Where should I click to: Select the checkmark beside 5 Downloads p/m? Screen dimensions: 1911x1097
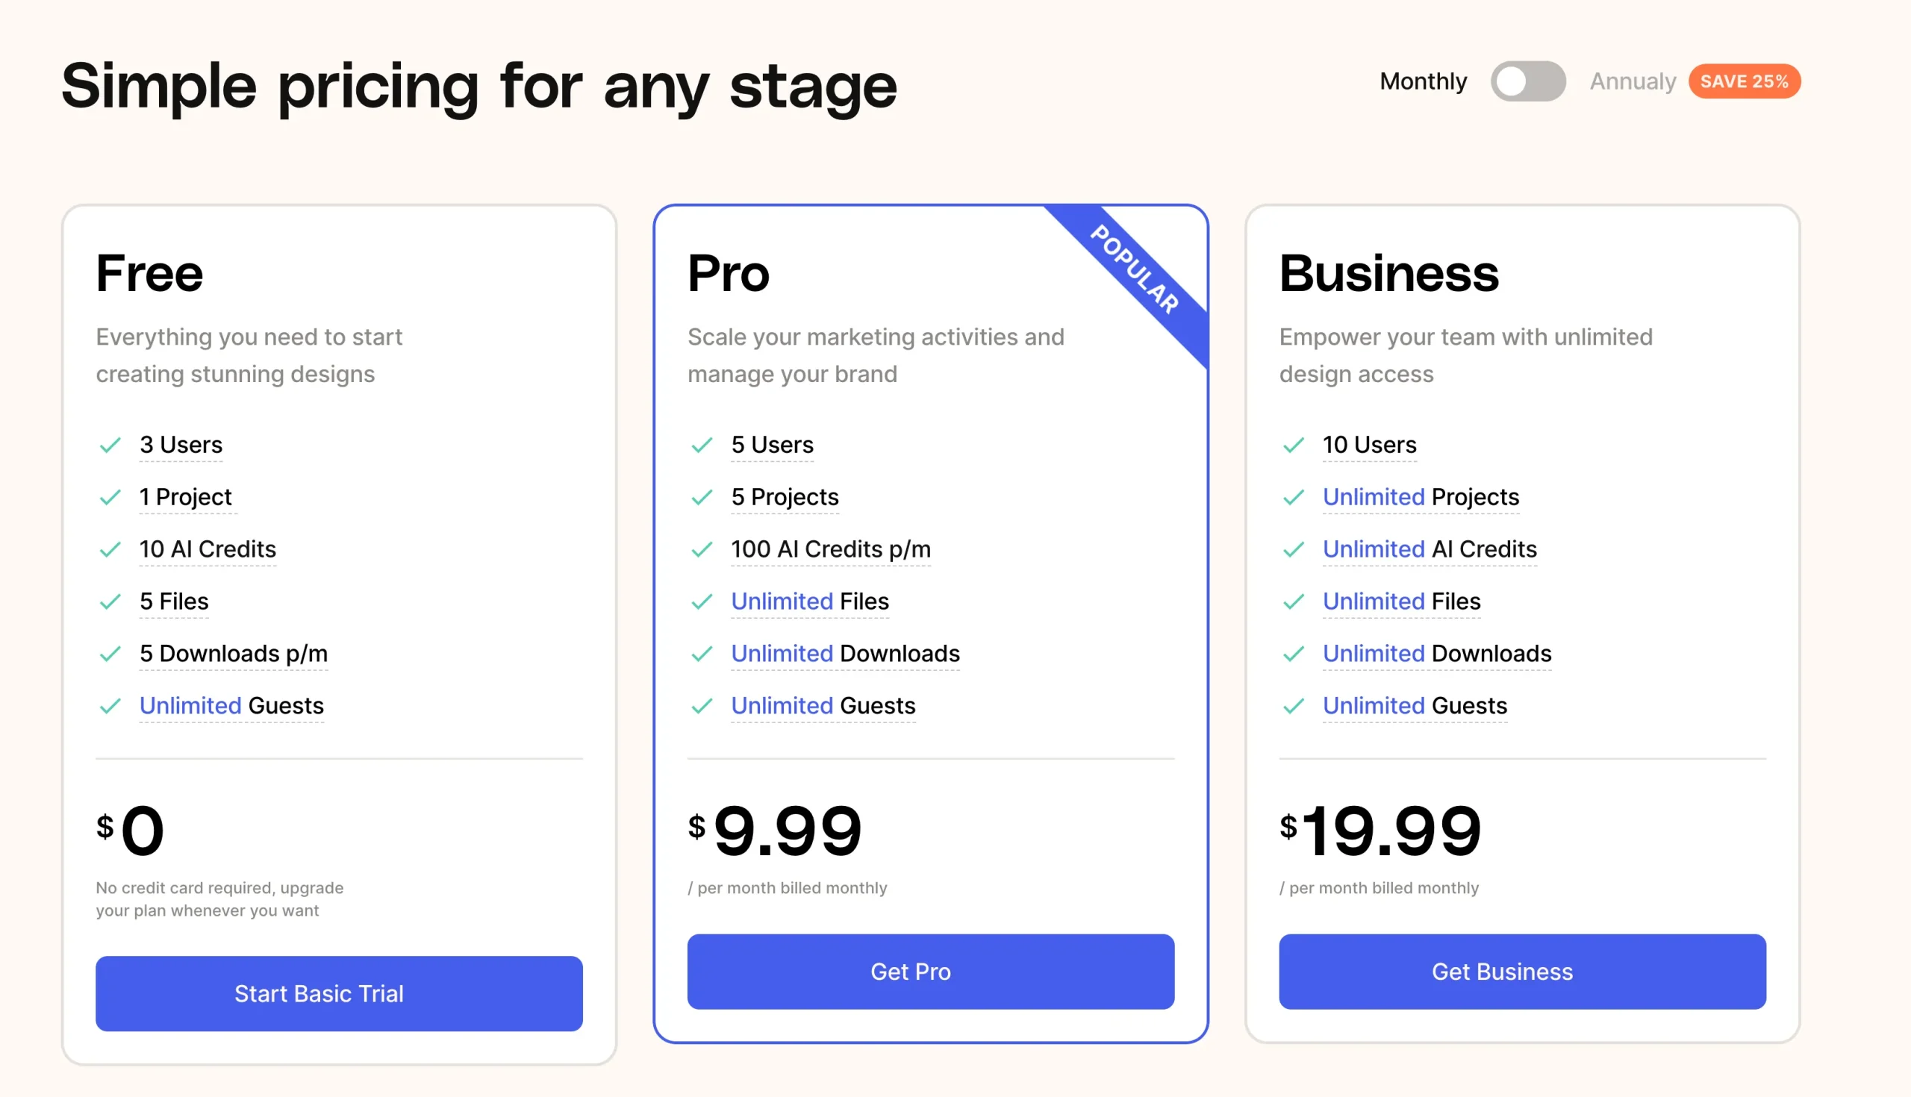tap(111, 654)
